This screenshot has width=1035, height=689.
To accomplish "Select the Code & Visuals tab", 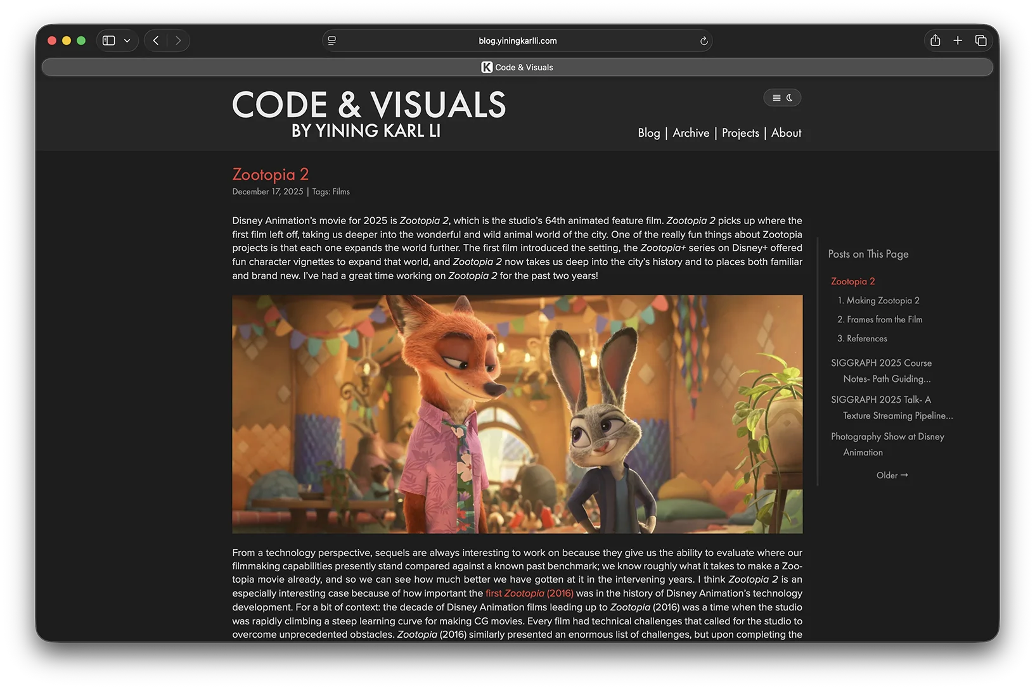I will point(517,67).
